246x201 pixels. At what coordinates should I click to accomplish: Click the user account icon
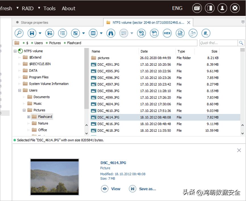point(222,8)
